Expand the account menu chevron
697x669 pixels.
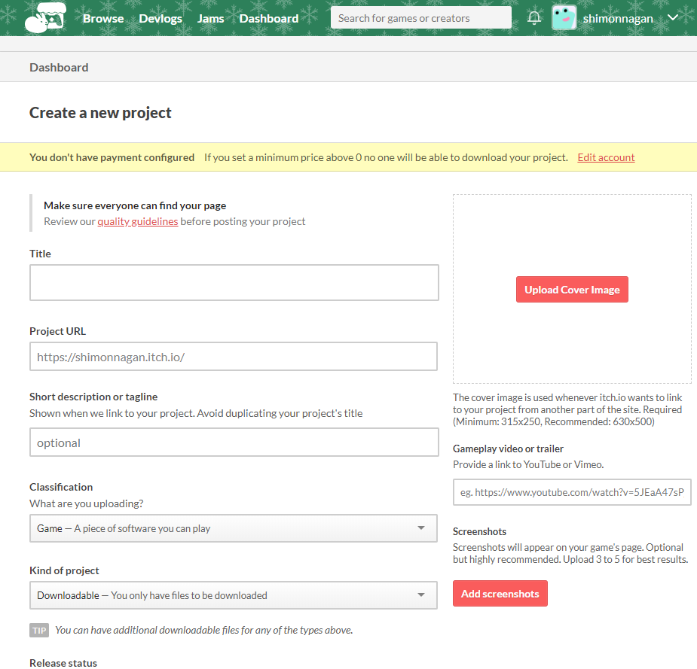pos(673,18)
